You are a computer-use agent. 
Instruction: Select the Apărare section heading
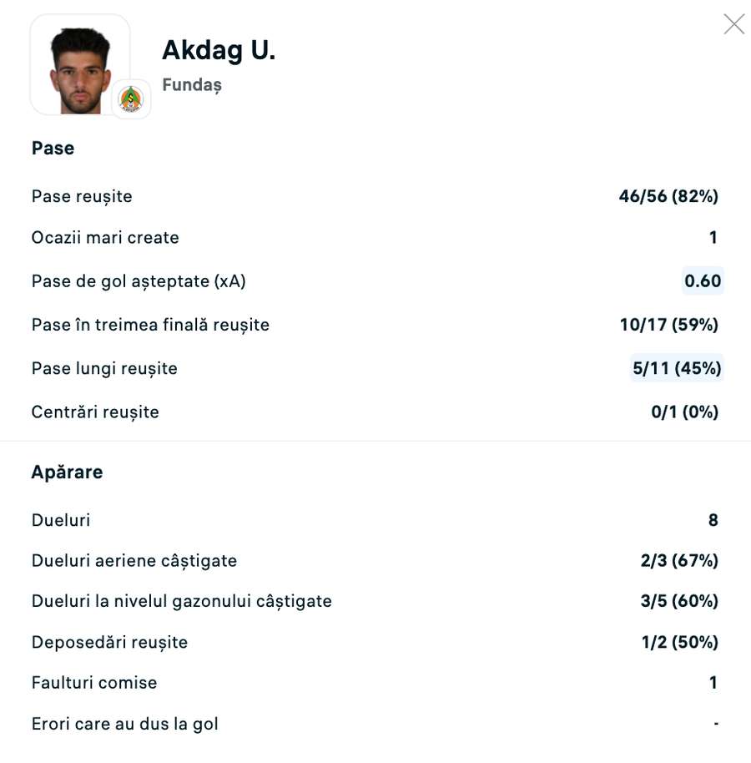pos(67,472)
